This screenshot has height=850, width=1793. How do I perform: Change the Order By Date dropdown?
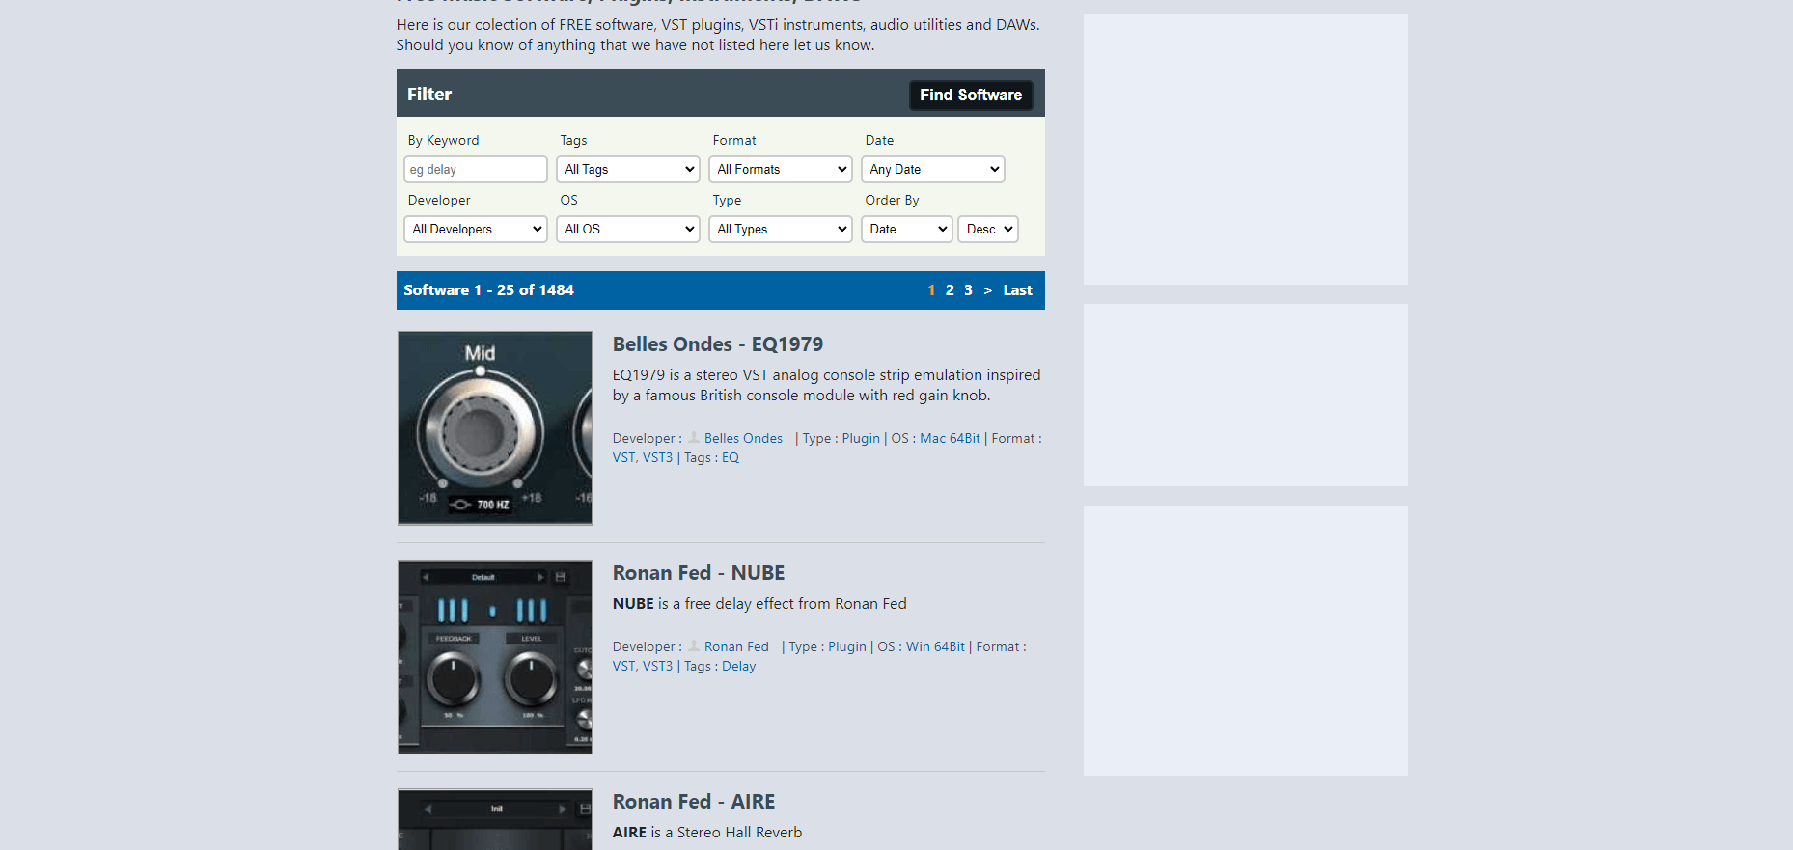pos(906,230)
